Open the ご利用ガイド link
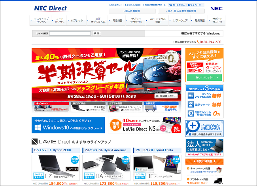The width and height of the screenshot is (257, 186). [x=116, y=5]
